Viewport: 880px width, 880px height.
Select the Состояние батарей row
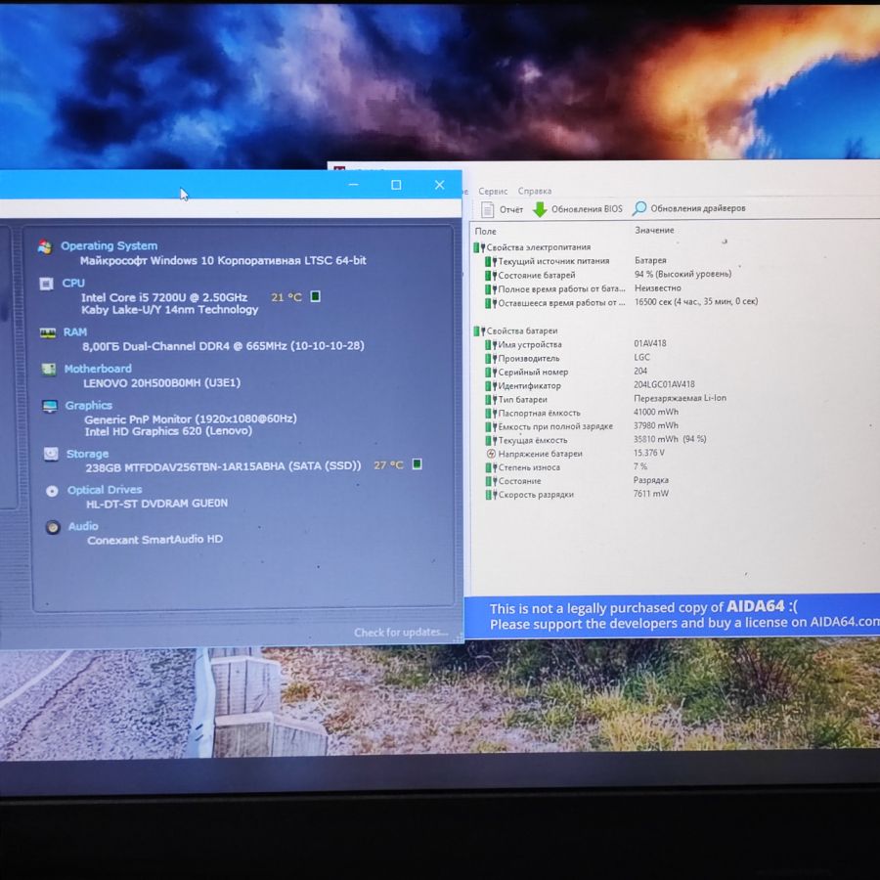click(608, 275)
